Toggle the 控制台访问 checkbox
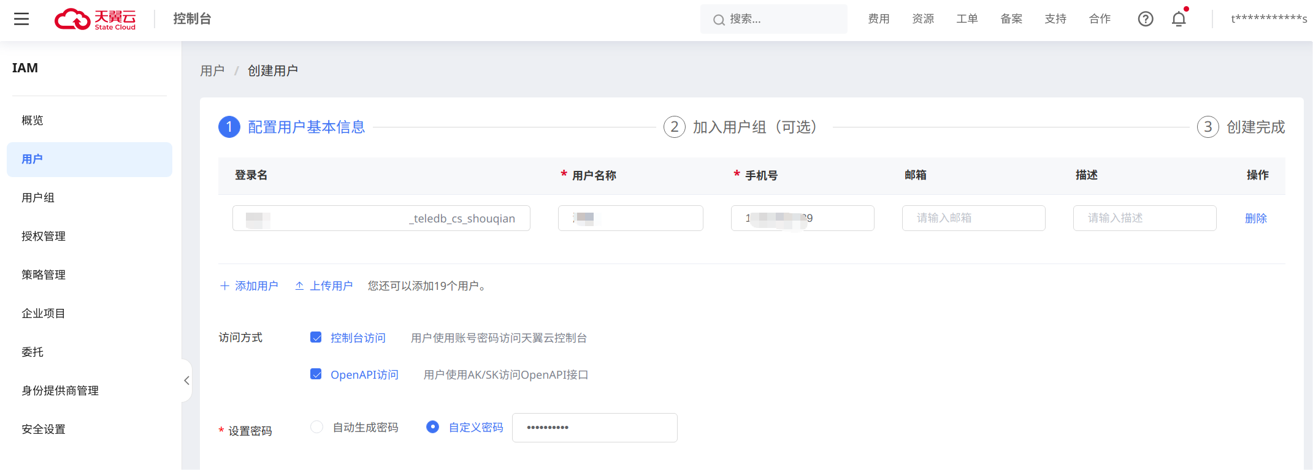Screen dimensions: 1313x470 coord(316,337)
